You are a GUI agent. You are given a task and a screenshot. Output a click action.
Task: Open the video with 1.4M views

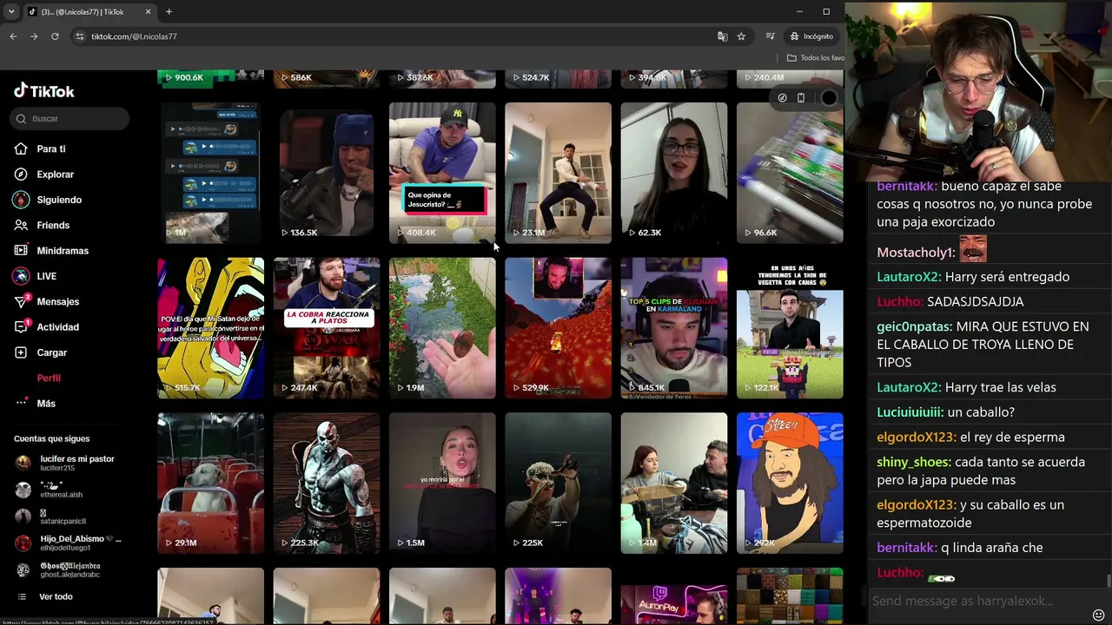674,484
